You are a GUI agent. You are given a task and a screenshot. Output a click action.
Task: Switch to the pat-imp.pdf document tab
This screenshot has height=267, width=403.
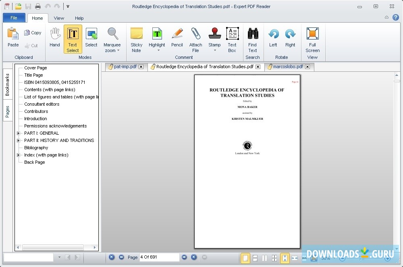click(125, 67)
